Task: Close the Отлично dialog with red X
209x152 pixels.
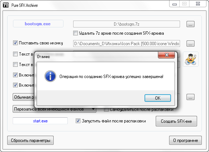Action: tap(166, 55)
